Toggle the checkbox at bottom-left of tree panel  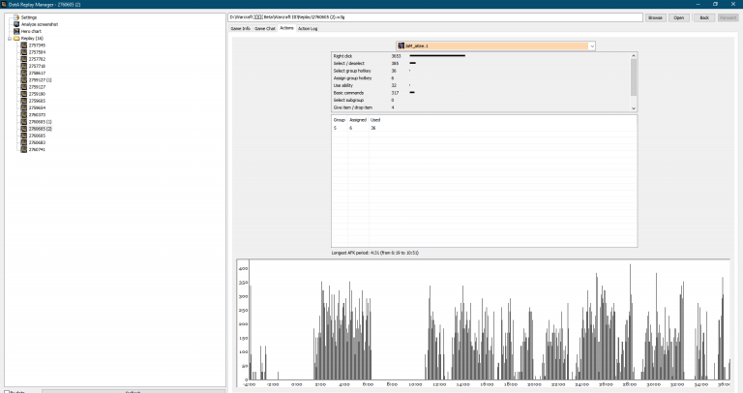coord(8,390)
